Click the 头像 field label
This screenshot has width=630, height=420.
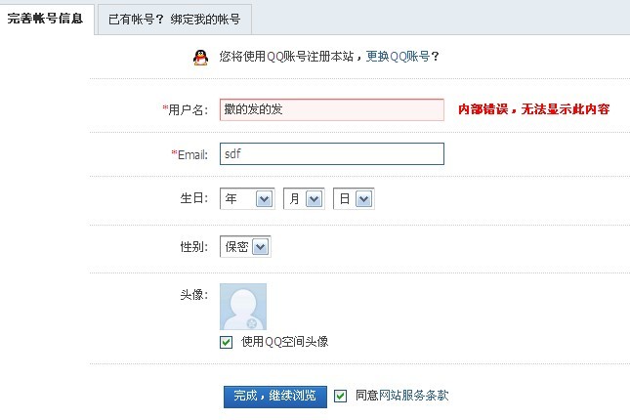(x=193, y=294)
